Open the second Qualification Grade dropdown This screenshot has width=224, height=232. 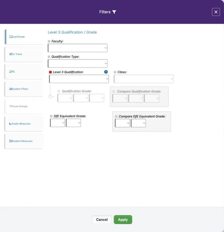pyautogui.click(x=81, y=98)
